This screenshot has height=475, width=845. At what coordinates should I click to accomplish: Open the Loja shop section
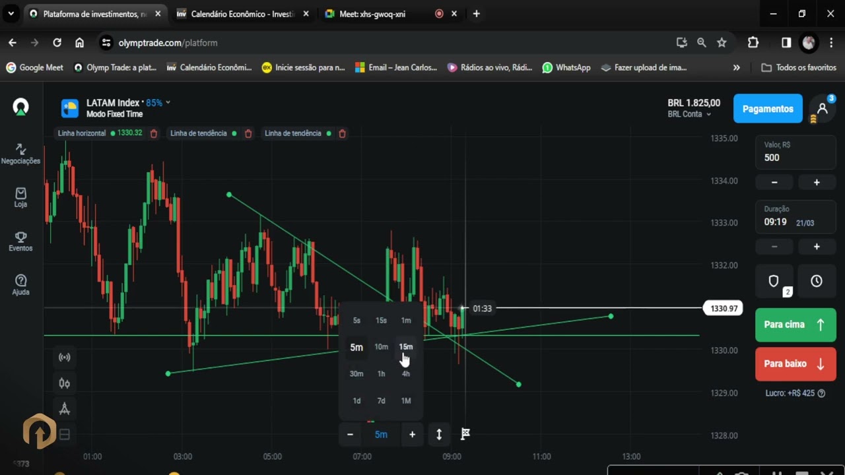[20, 197]
